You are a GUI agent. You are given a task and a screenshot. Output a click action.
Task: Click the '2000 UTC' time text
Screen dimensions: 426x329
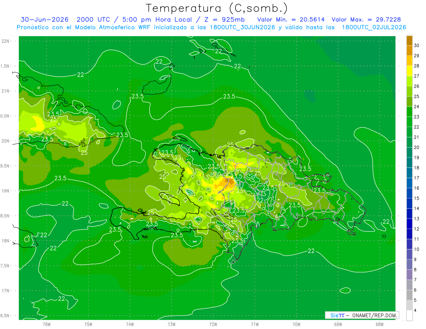pos(93,20)
